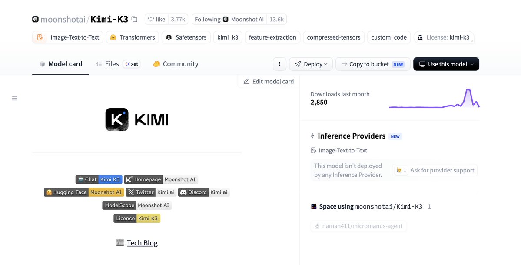521x265 pixels.
Task: Click the Inference Providers heading
Action: click(x=352, y=136)
